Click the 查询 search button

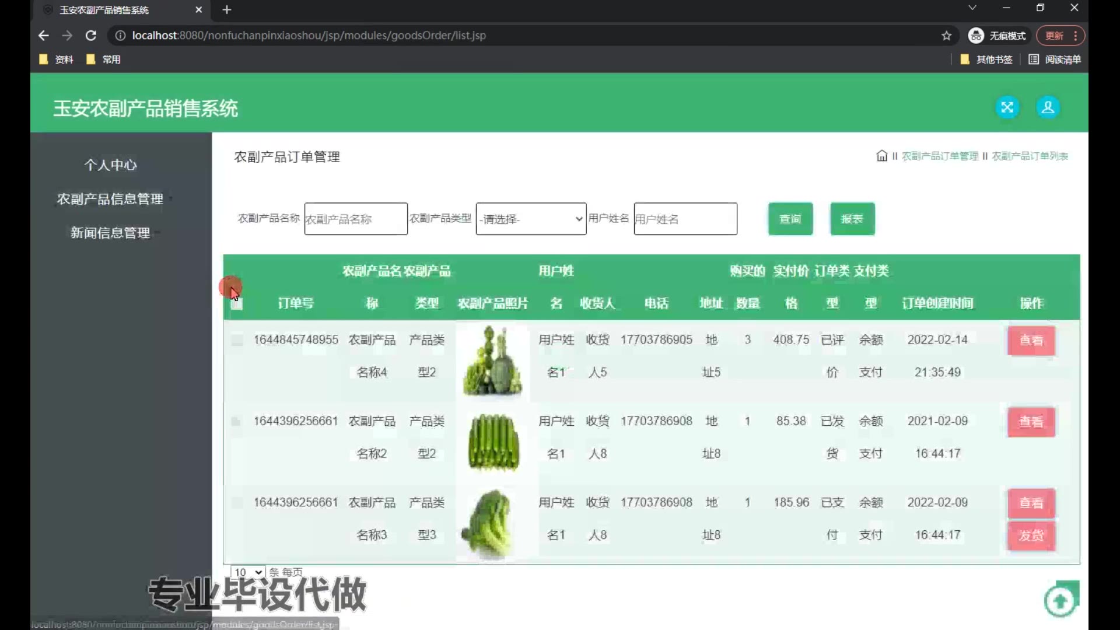pos(790,219)
